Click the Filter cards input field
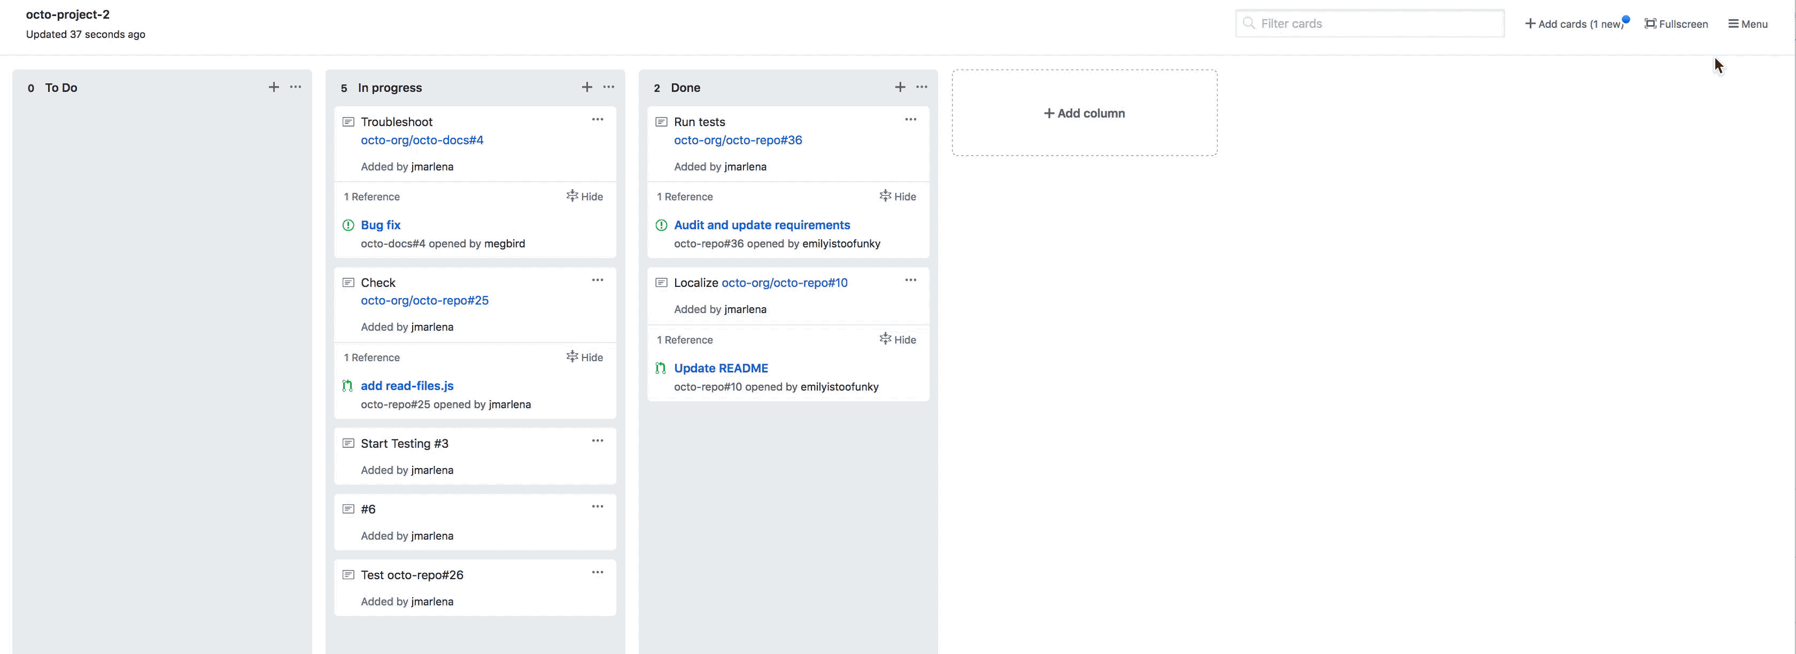This screenshot has width=1796, height=654. [x=1370, y=23]
